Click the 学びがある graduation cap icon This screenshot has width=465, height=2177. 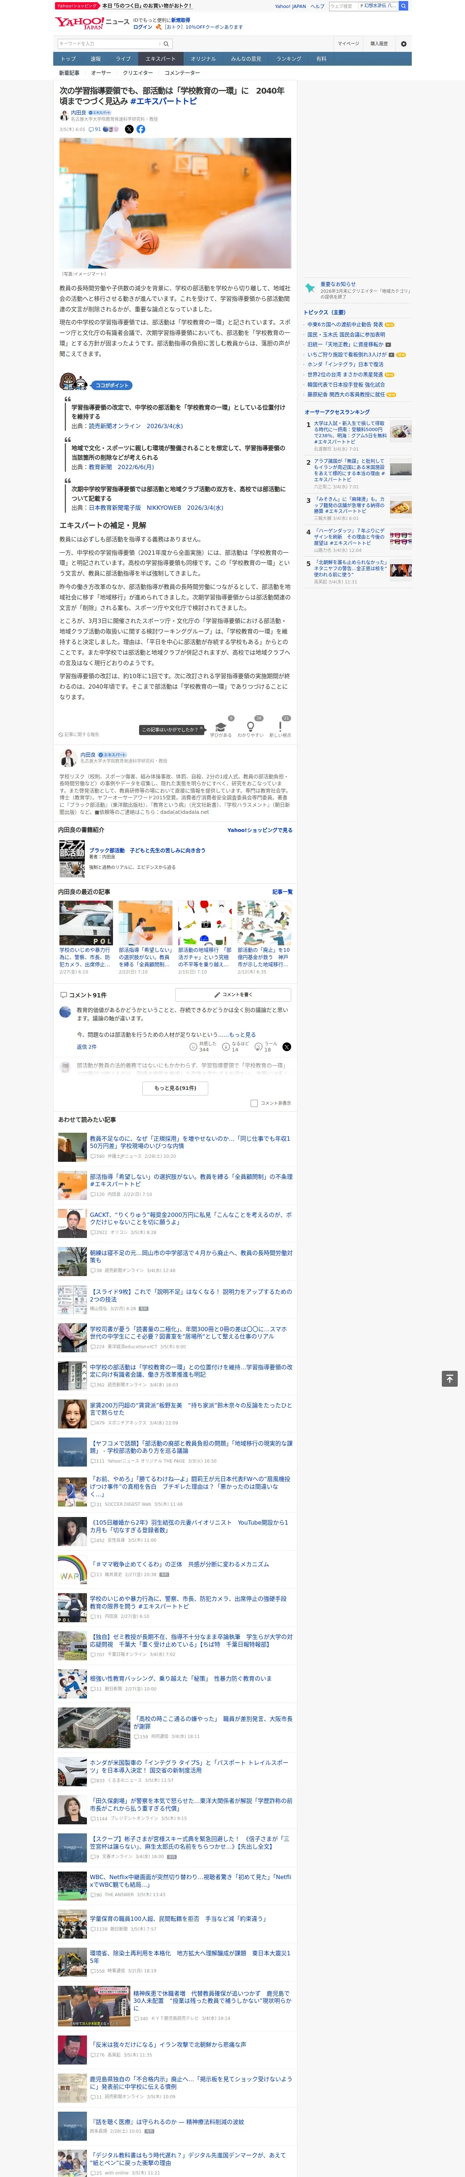(x=220, y=727)
